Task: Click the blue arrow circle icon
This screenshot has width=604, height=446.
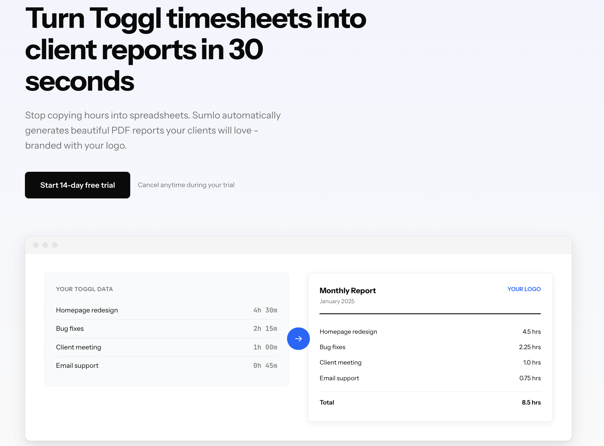Action: pos(298,338)
